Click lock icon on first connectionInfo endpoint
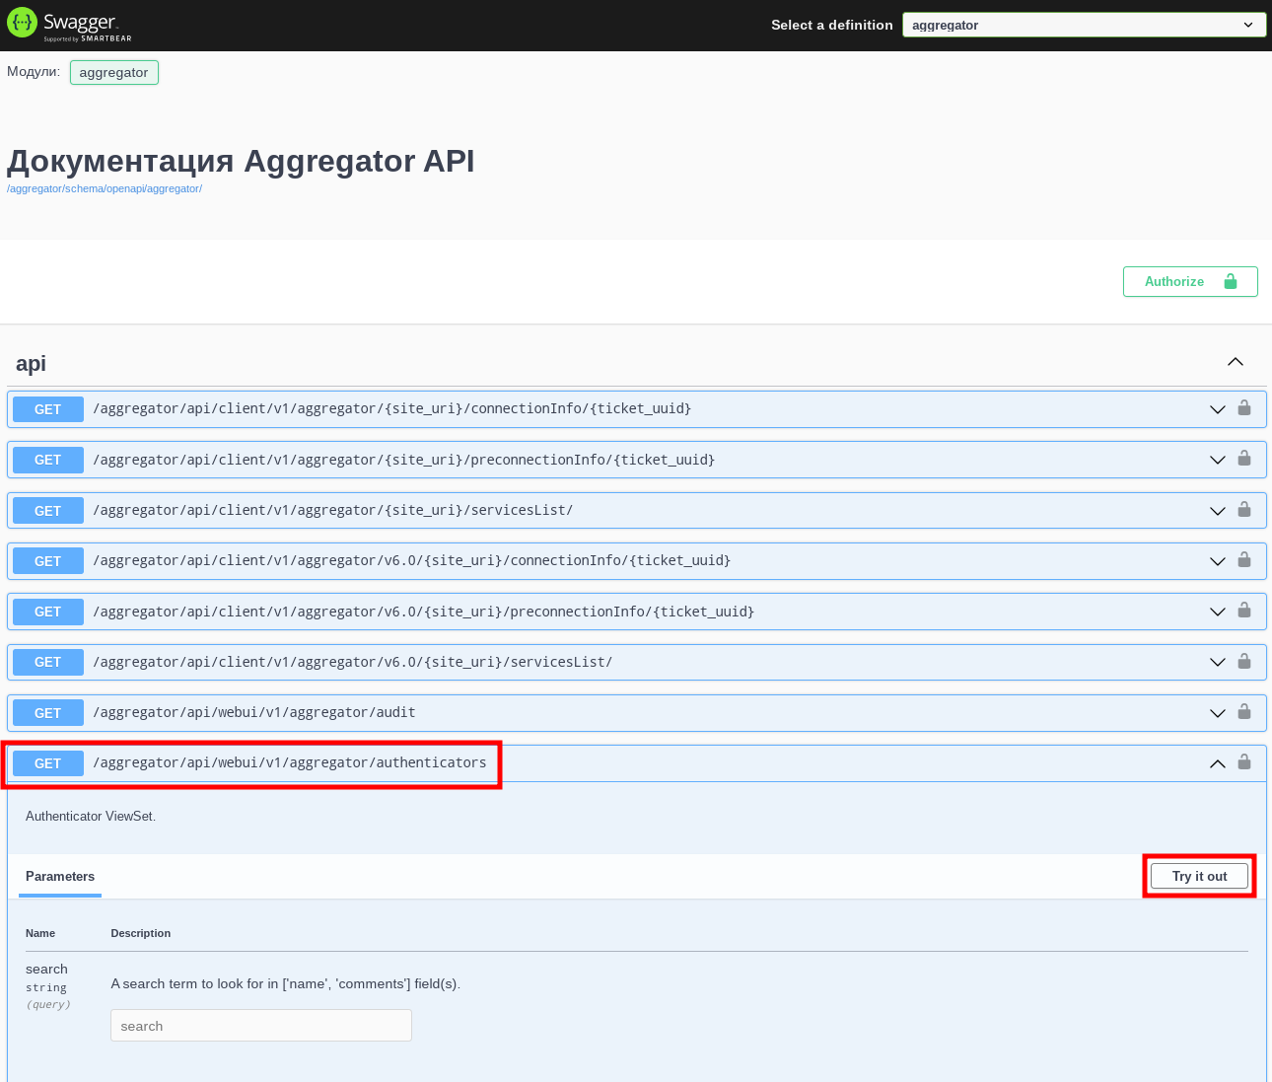This screenshot has width=1272, height=1082. pos(1244,407)
